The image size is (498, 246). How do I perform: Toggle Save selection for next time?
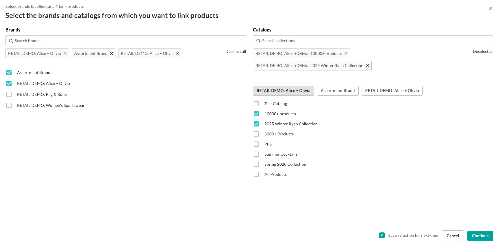click(x=382, y=235)
